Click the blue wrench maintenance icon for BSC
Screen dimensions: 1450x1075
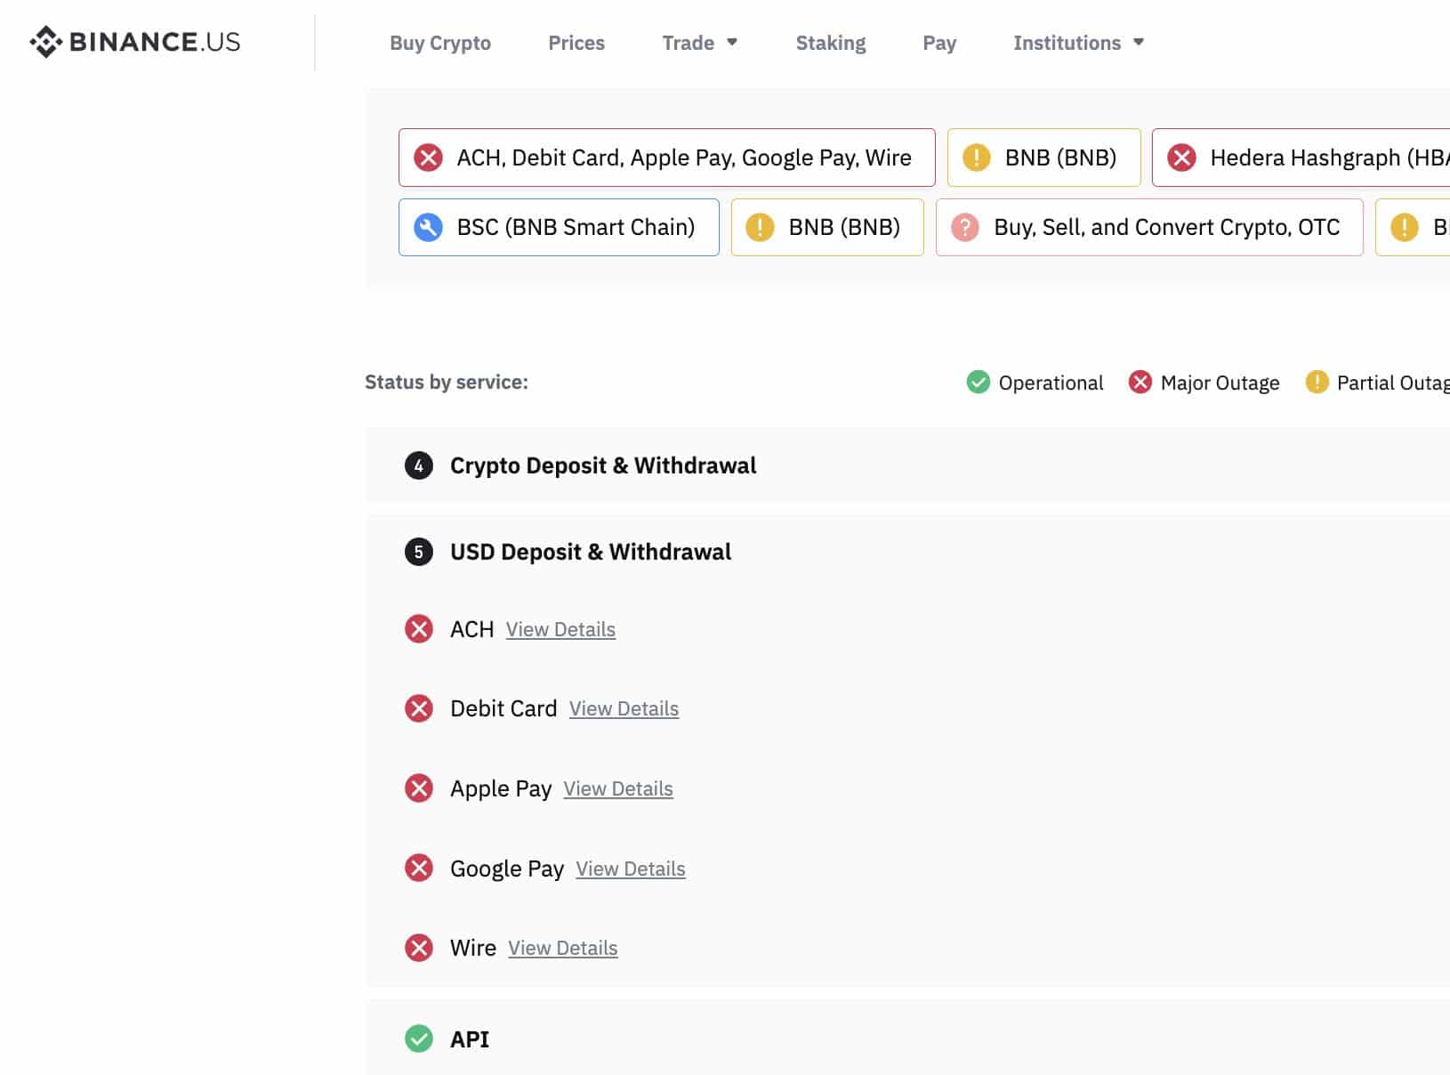pyautogui.click(x=428, y=227)
